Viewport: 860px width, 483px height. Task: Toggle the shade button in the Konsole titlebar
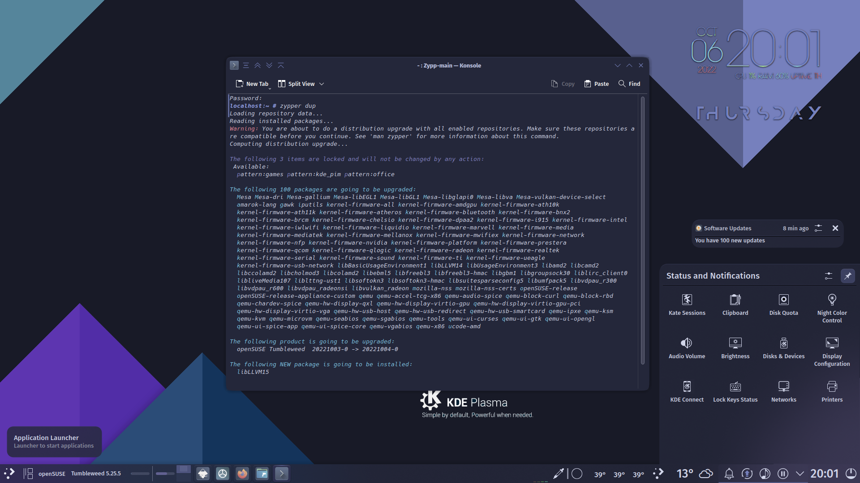click(281, 65)
